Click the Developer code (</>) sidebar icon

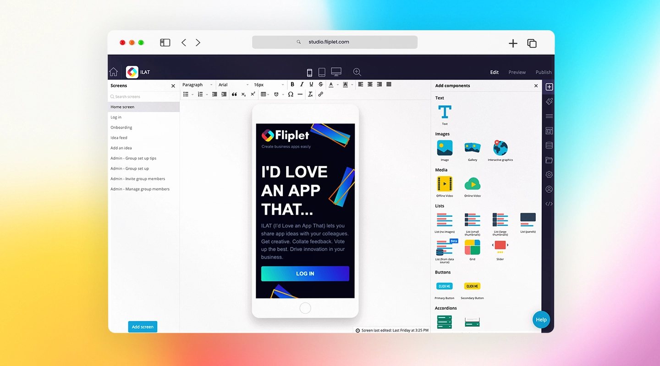549,204
